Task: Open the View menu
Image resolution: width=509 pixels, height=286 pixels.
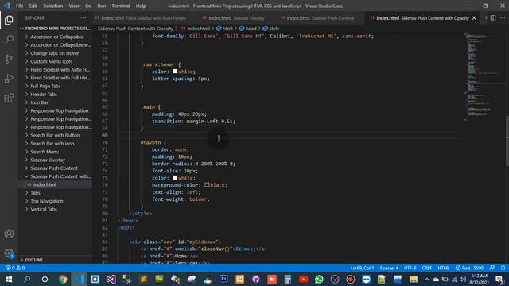Action: tap(74, 6)
